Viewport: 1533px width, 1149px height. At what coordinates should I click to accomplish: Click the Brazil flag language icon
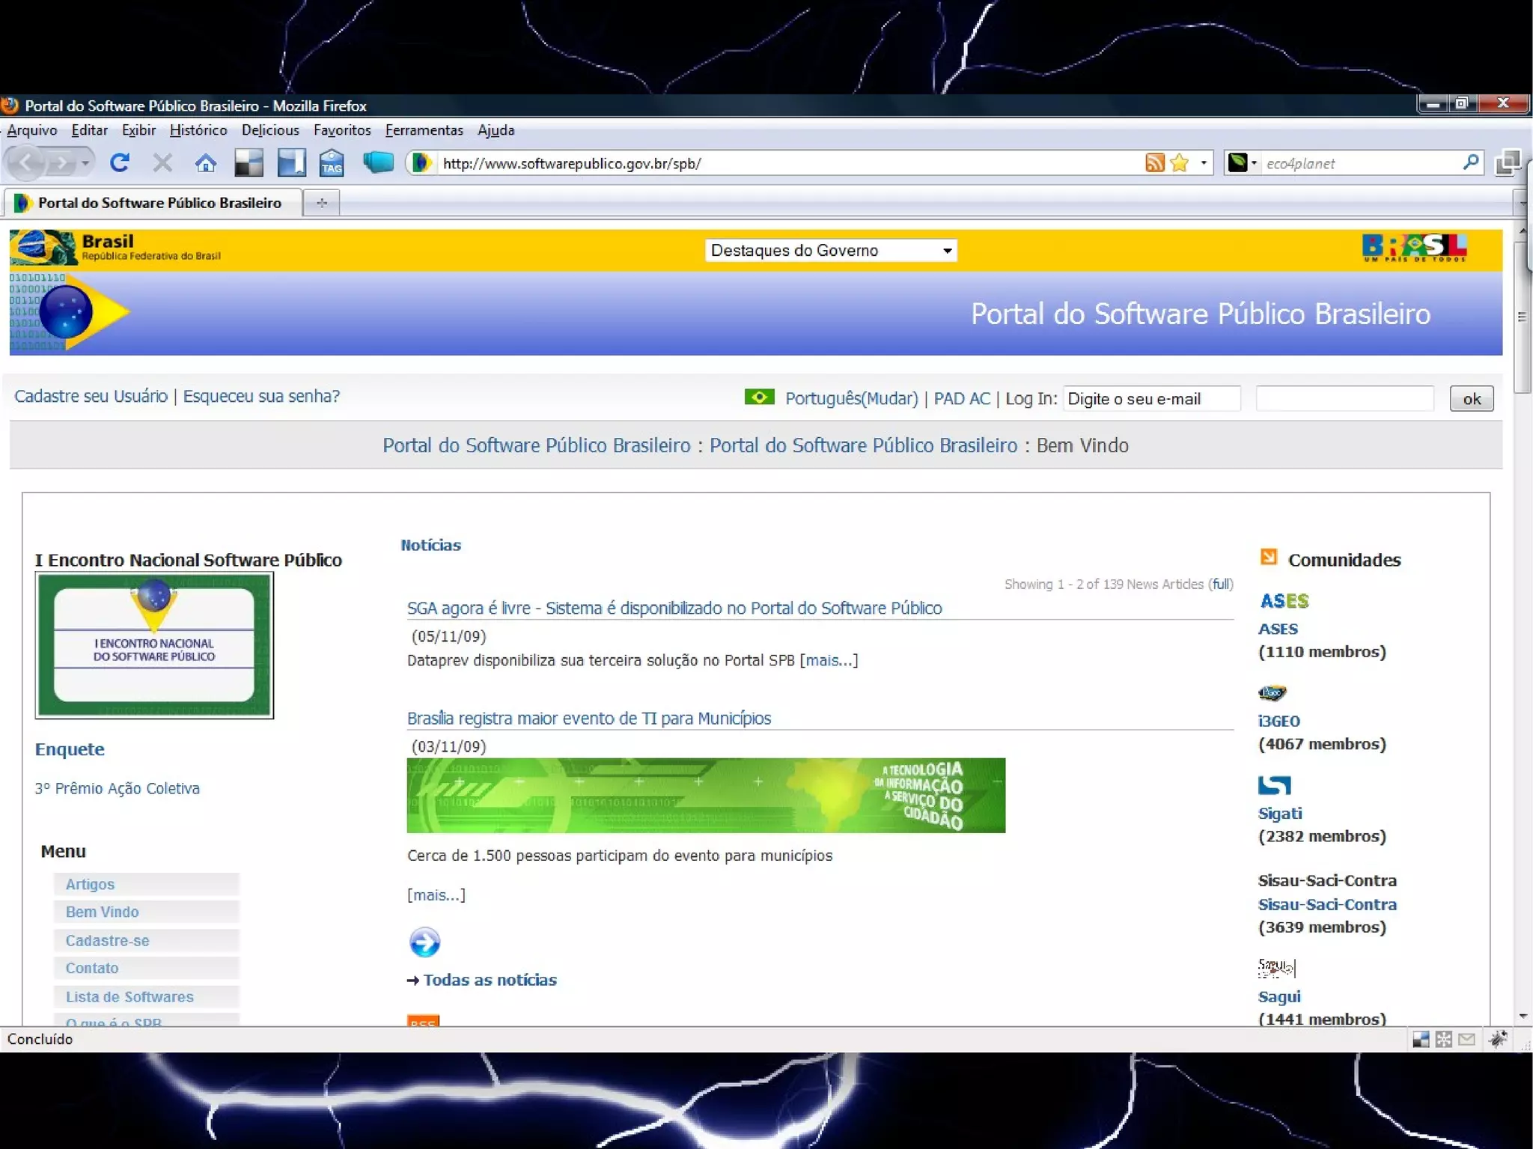(759, 397)
